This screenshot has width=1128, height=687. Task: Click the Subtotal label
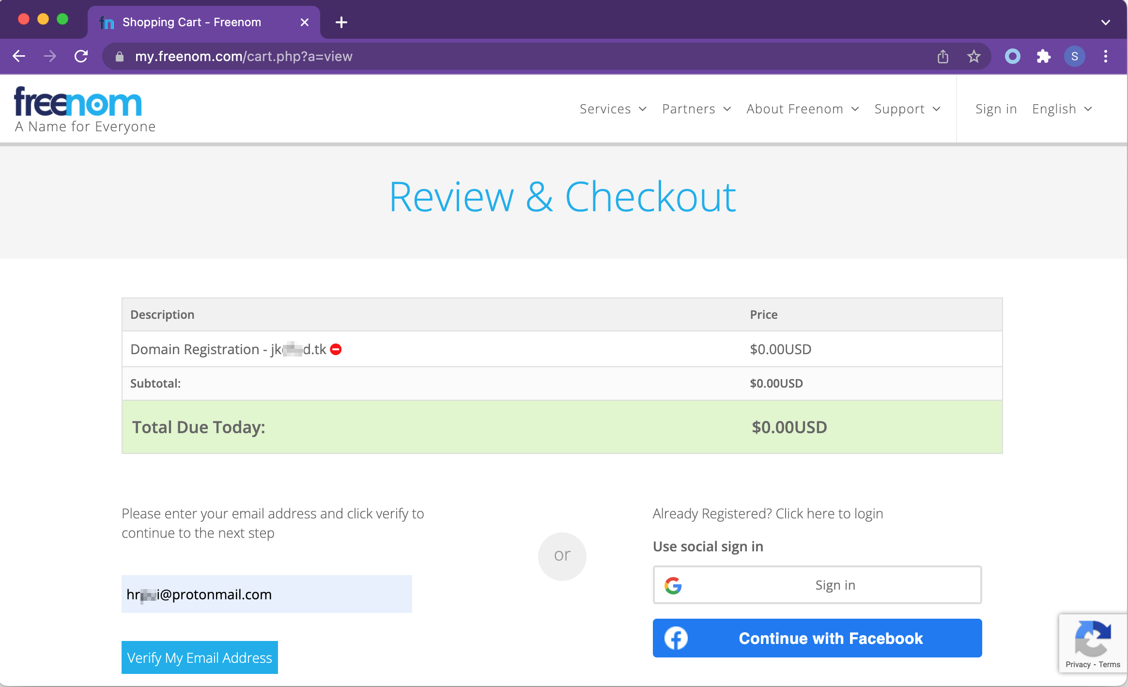click(x=155, y=383)
